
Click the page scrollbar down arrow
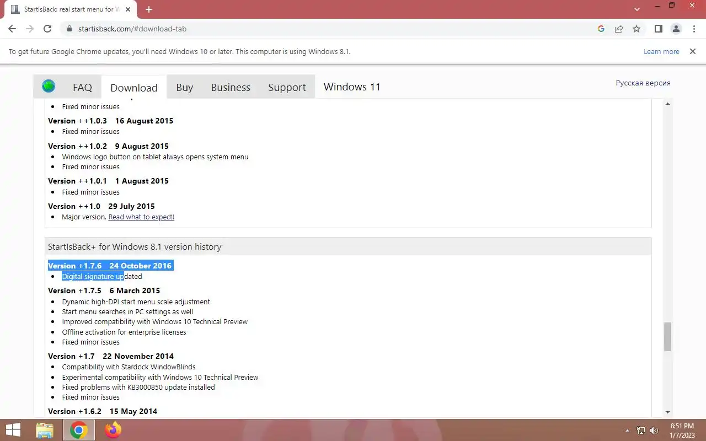click(x=667, y=412)
